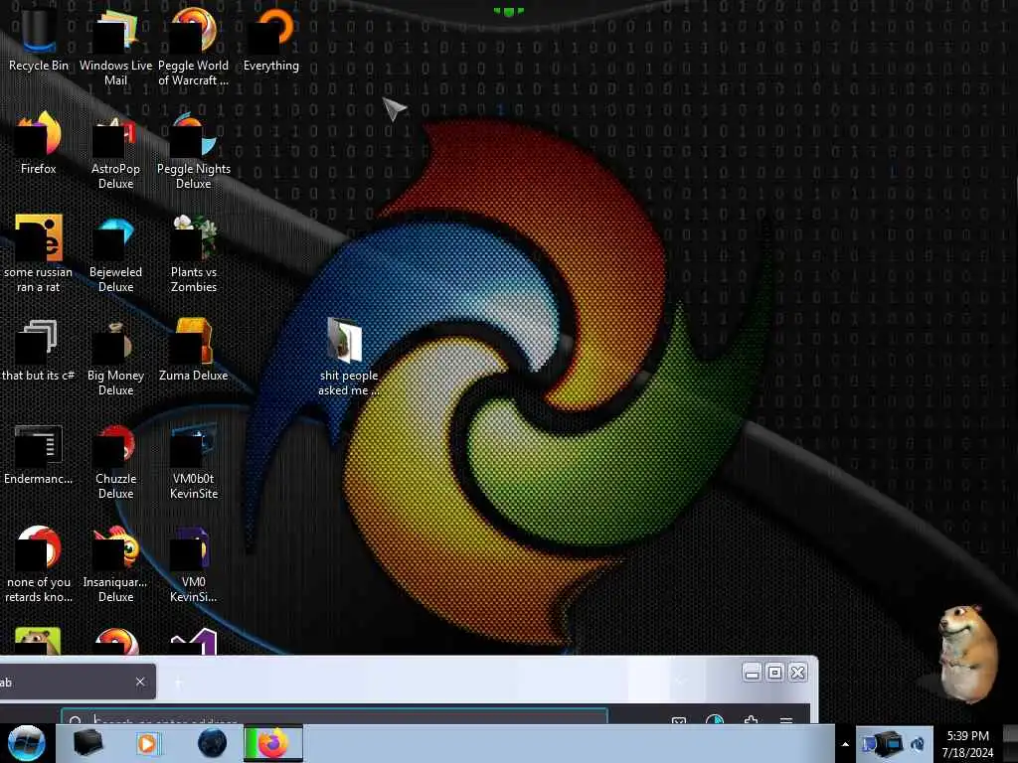Launch Windows Live Mail shortcut

click(115, 47)
